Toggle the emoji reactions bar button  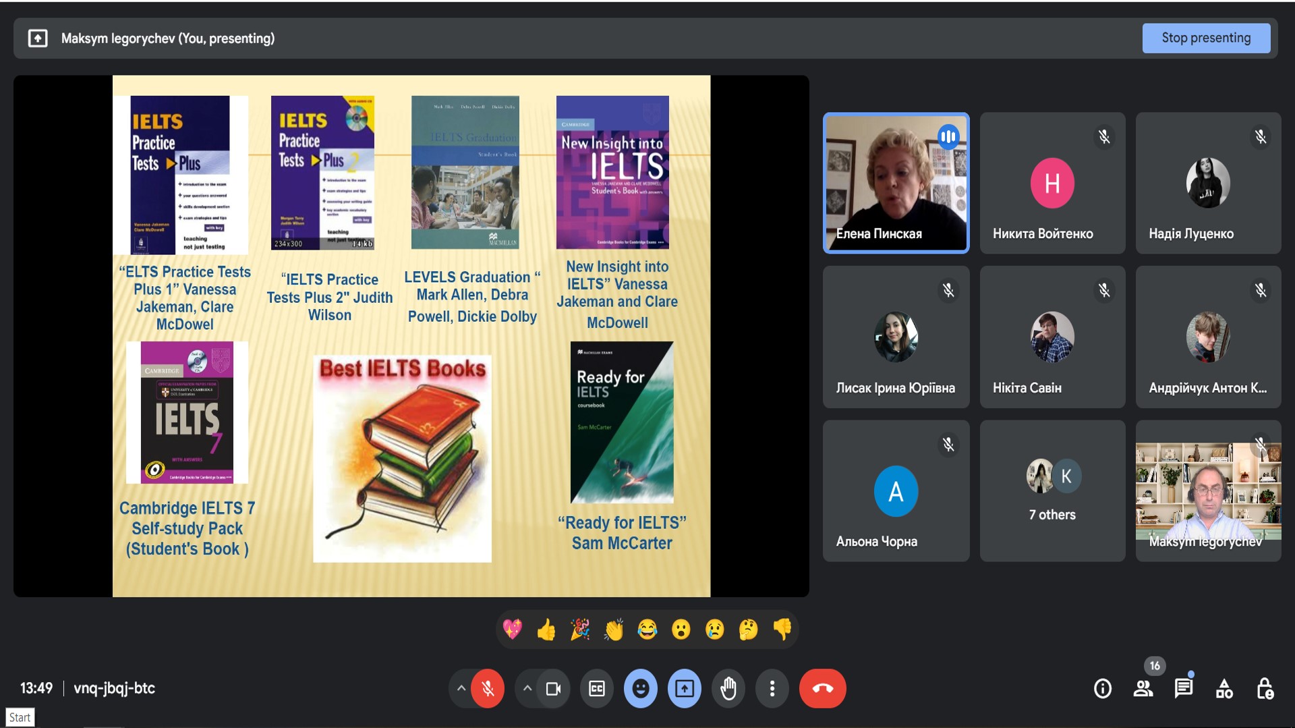(x=641, y=688)
